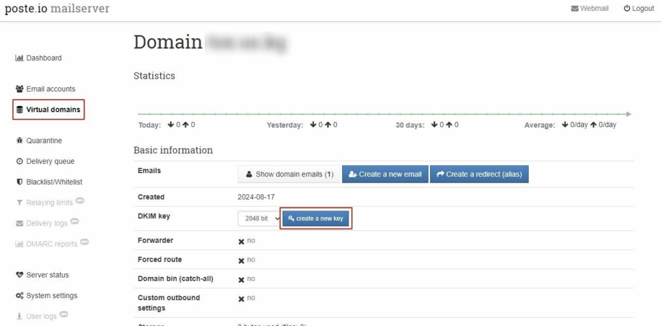
Task: Click the Relaying limits filter icon
Action: point(19,203)
